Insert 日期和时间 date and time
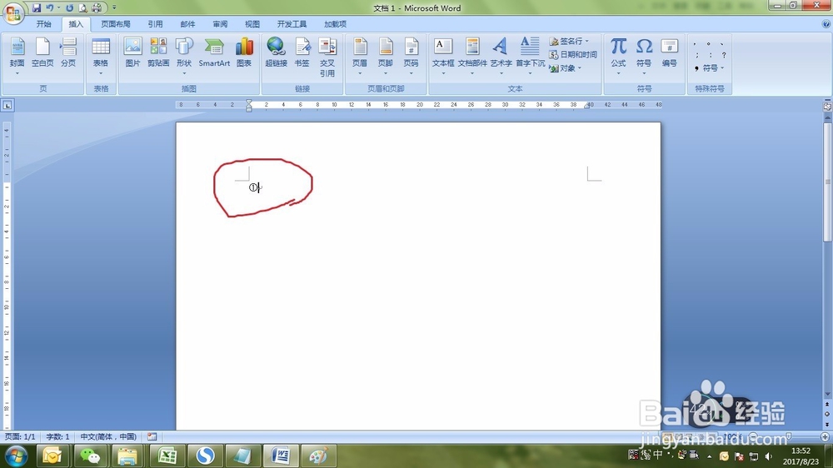This screenshot has height=468, width=833. click(x=573, y=55)
